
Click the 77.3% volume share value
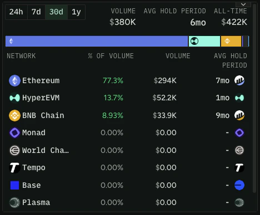tap(113, 81)
